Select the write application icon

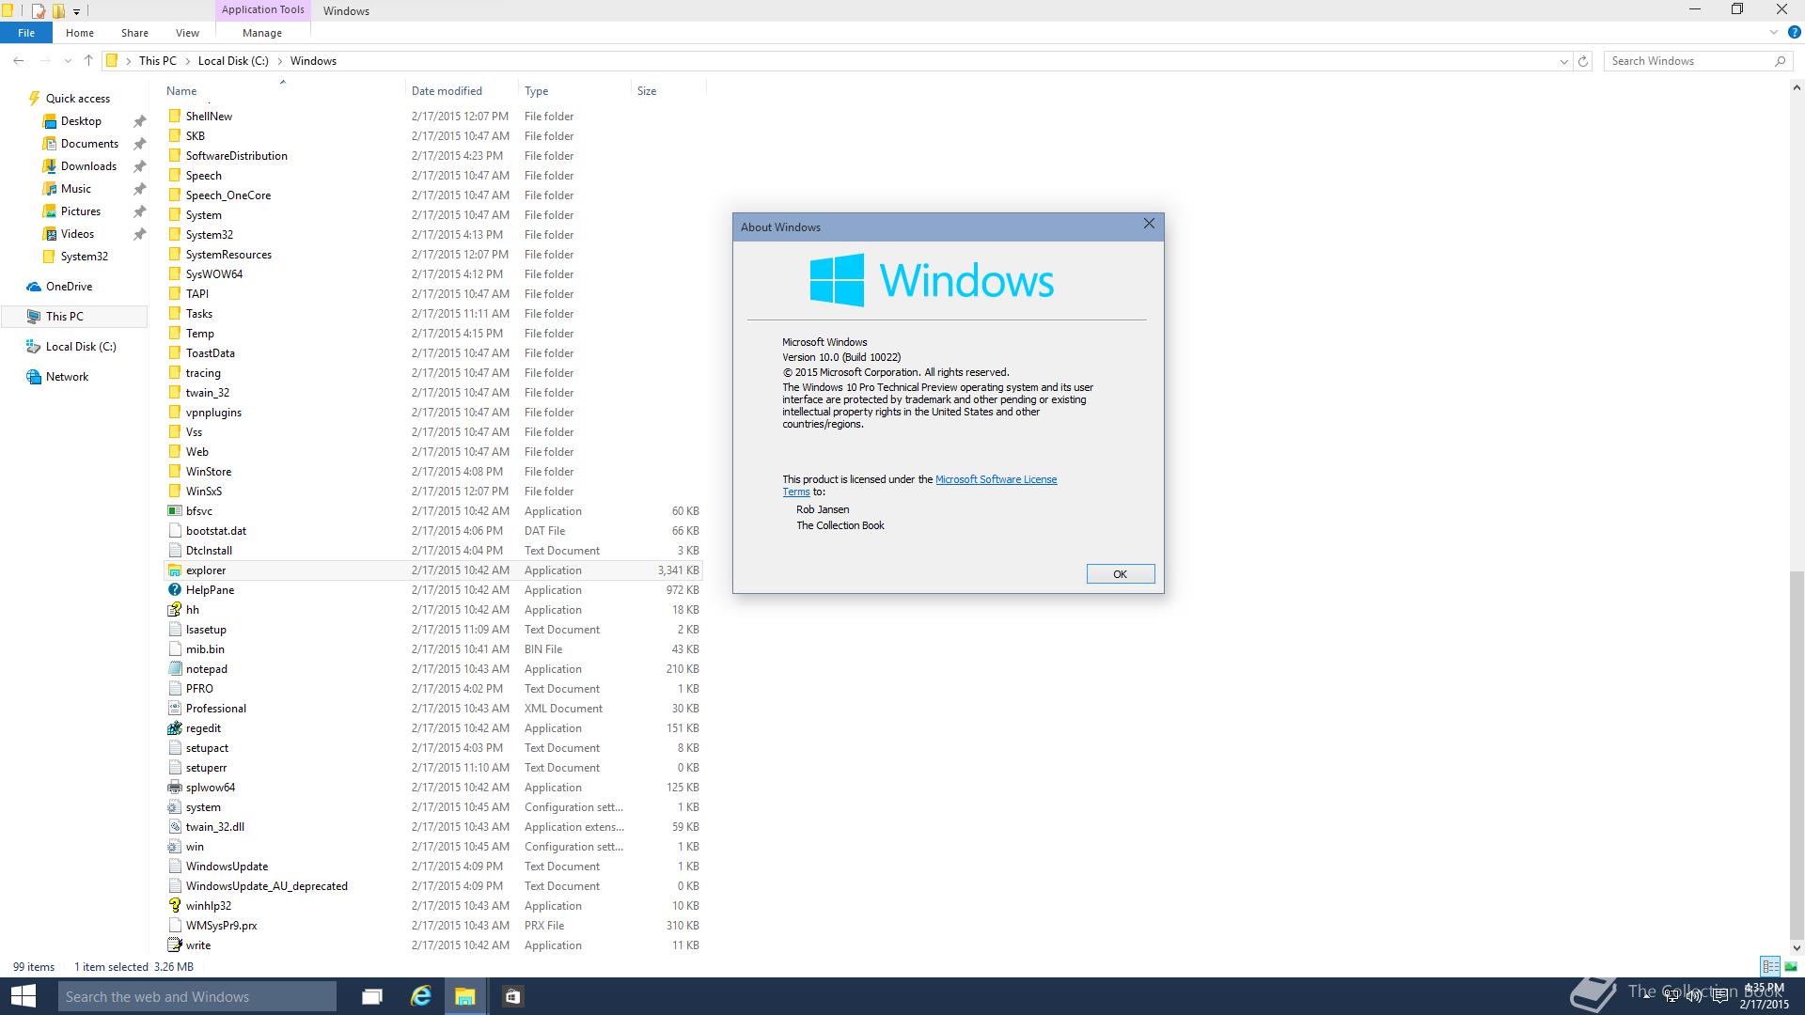coord(174,945)
